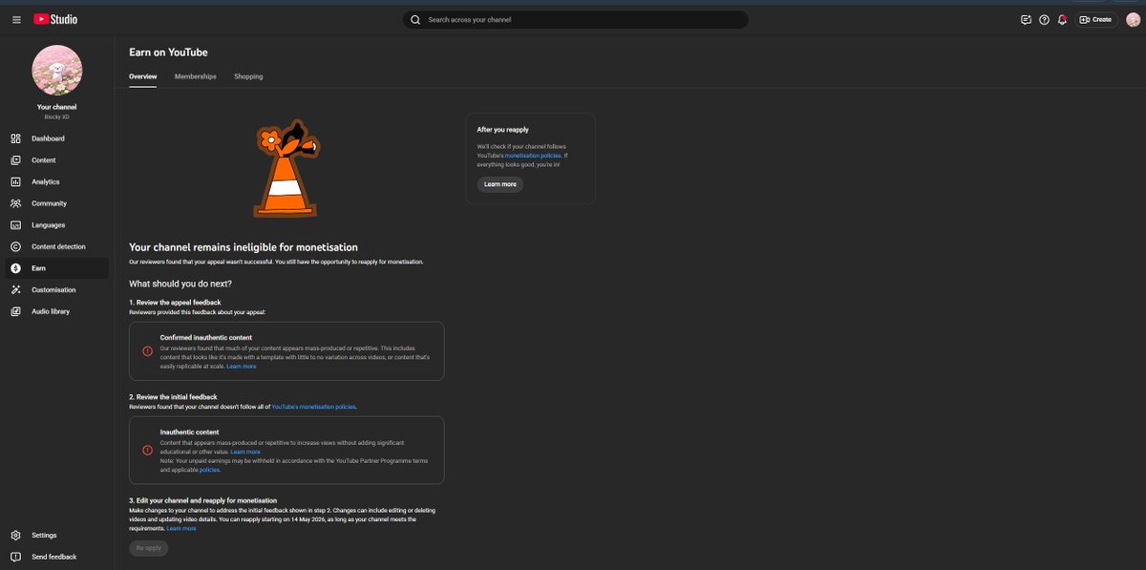Click the Send feedback icon
This screenshot has width=1146, height=570.
(x=16, y=557)
